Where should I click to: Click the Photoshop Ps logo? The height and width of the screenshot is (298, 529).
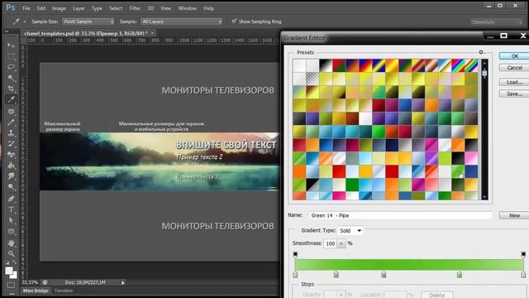pos(11,7)
